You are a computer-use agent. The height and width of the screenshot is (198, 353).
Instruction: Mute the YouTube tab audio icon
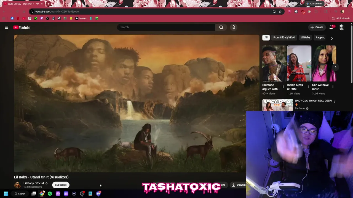37,4
